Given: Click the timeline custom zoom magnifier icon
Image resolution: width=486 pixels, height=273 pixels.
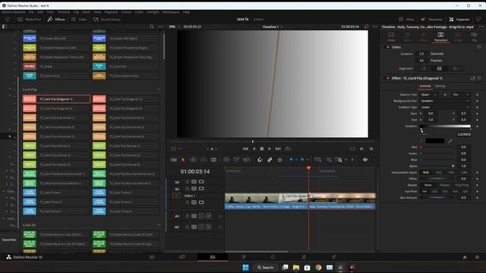Looking at the screenshot, I should (x=339, y=160).
